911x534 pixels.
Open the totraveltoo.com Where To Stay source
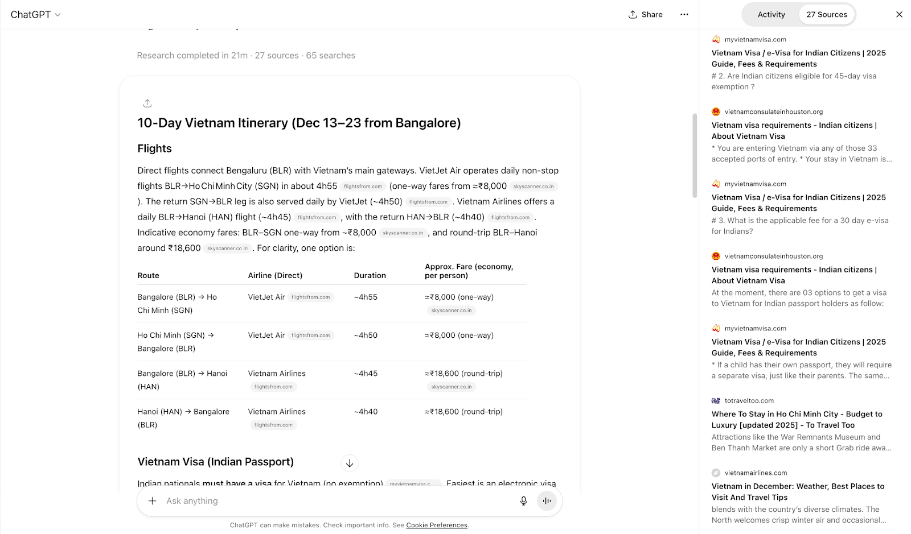click(802, 424)
